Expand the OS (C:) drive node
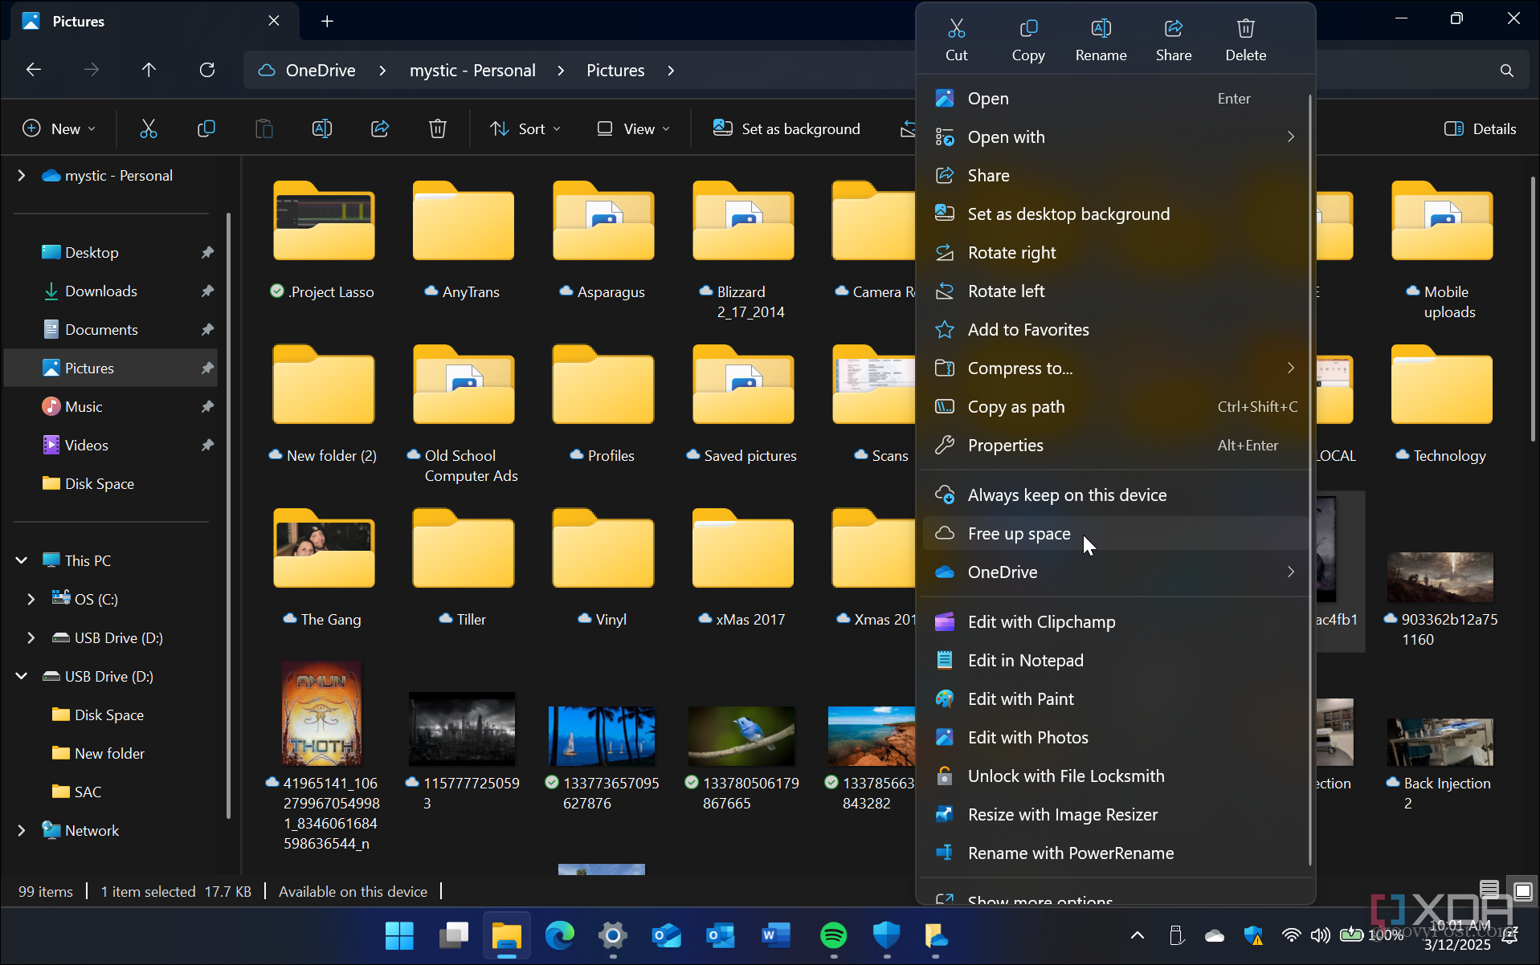This screenshot has width=1540, height=965. coord(31,599)
